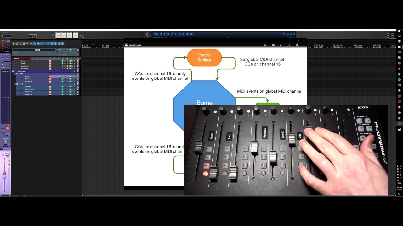Click the go-to-start arrow left of PLAY
Screen dimensions: 403x226
pos(31,36)
